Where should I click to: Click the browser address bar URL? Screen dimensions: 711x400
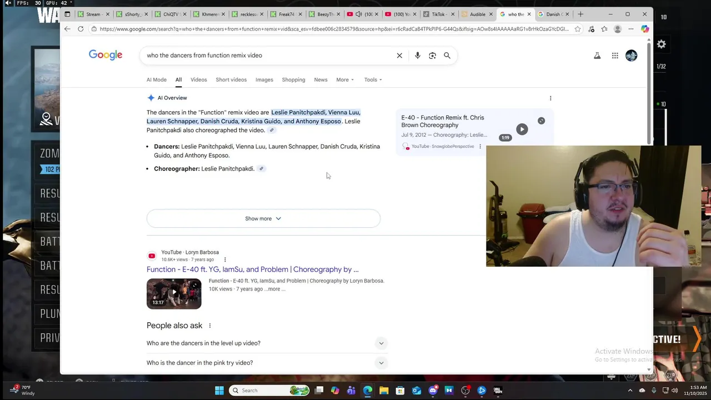pos(333,29)
